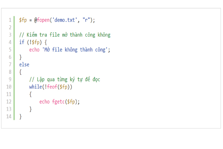Image resolution: width=223 pixels, height=149 pixels.
Task: Click the opening brace on line 8
Action: (20, 72)
